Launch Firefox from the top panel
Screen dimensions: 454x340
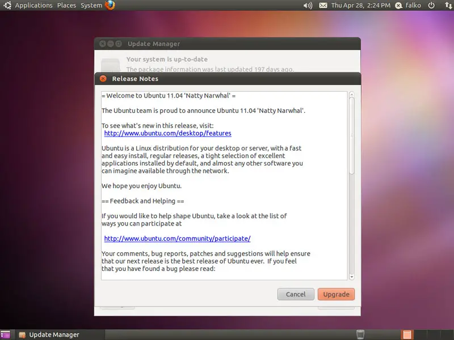point(110,5)
